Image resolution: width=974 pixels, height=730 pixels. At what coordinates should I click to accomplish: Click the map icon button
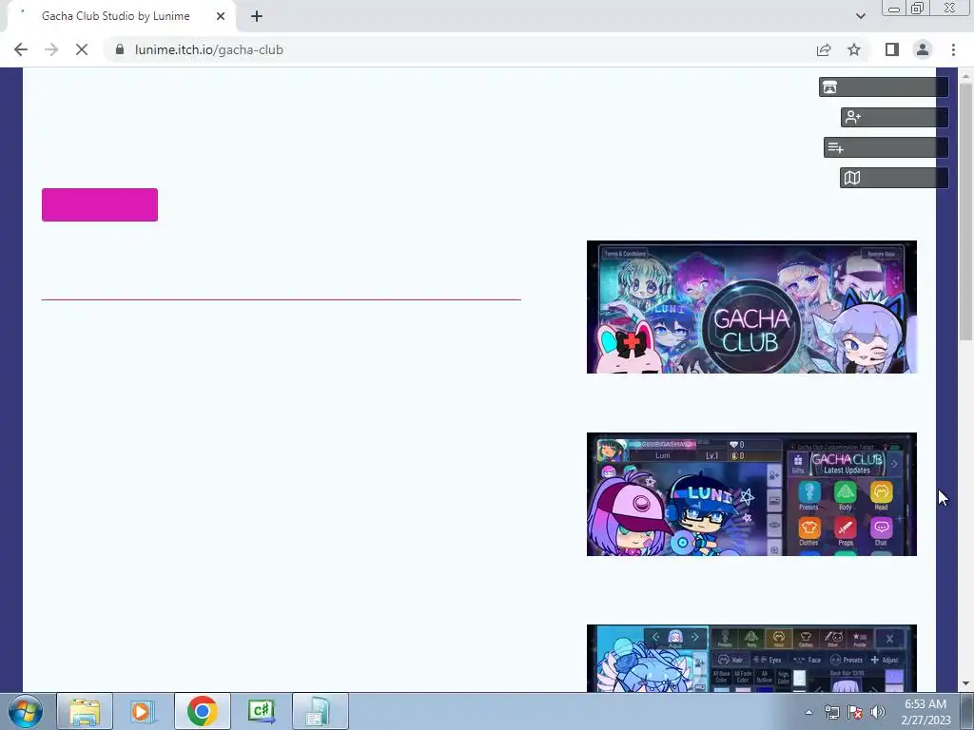coord(894,178)
